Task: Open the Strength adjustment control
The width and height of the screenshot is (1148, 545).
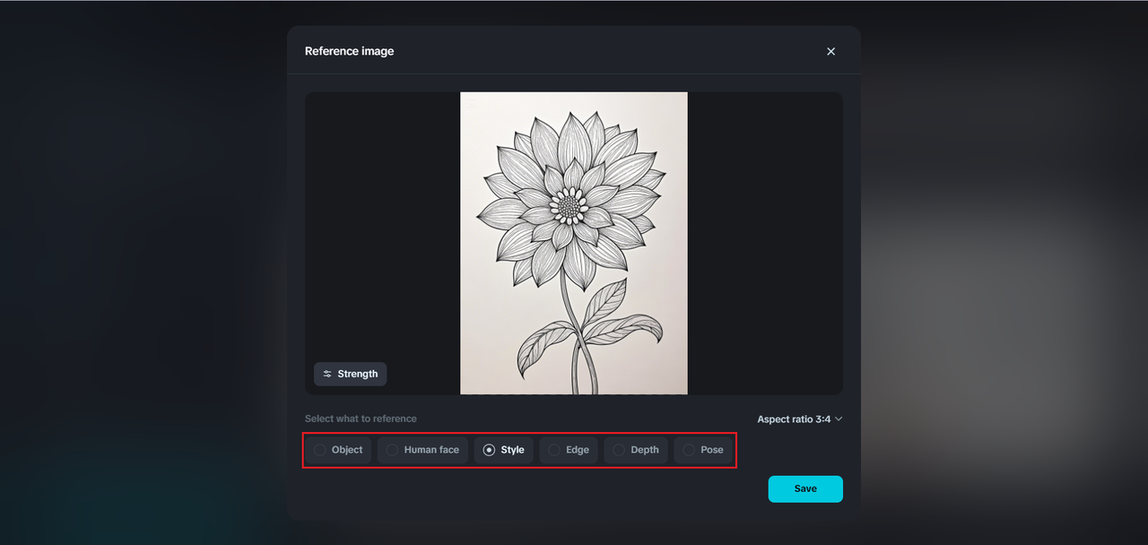Action: coord(351,374)
